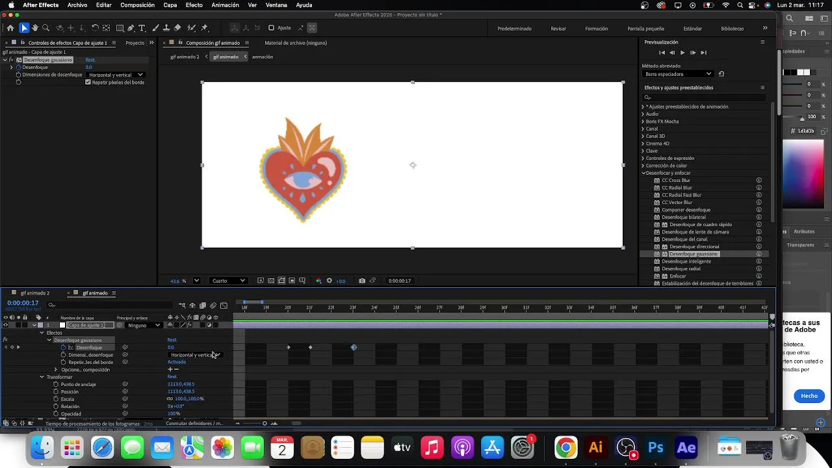Select the Eraser tool

point(177,28)
